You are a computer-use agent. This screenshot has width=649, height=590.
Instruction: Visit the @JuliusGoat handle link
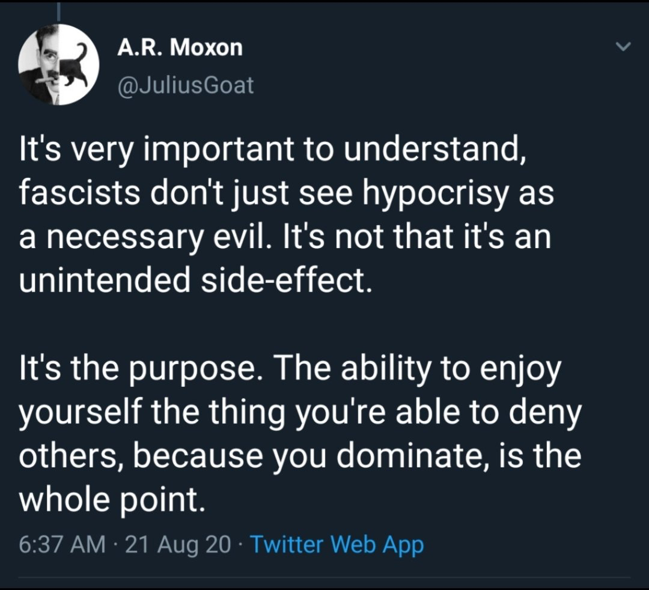(185, 85)
